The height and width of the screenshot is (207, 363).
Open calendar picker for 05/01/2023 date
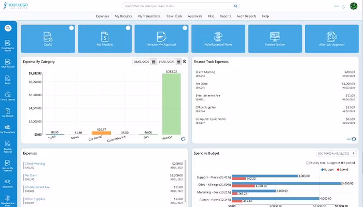coord(178,62)
